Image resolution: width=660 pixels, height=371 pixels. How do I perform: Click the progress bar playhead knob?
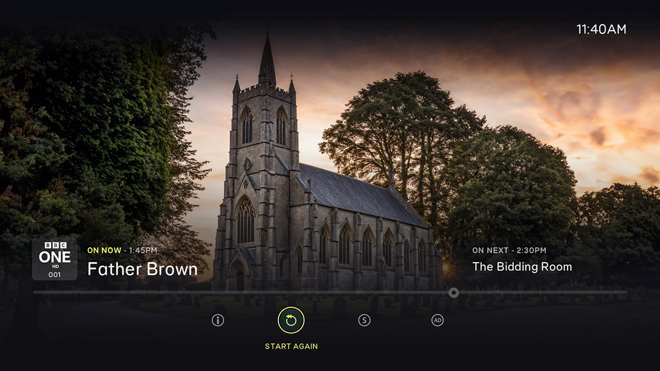tap(453, 292)
